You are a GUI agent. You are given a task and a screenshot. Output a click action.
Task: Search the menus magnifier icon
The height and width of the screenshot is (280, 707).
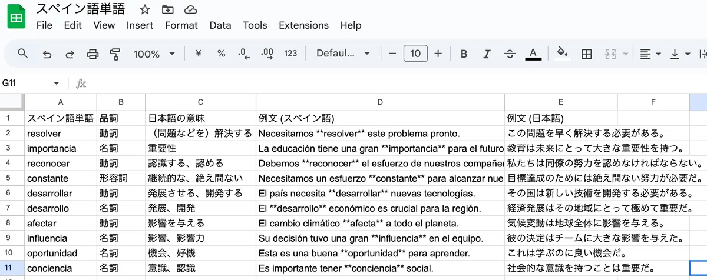click(23, 54)
